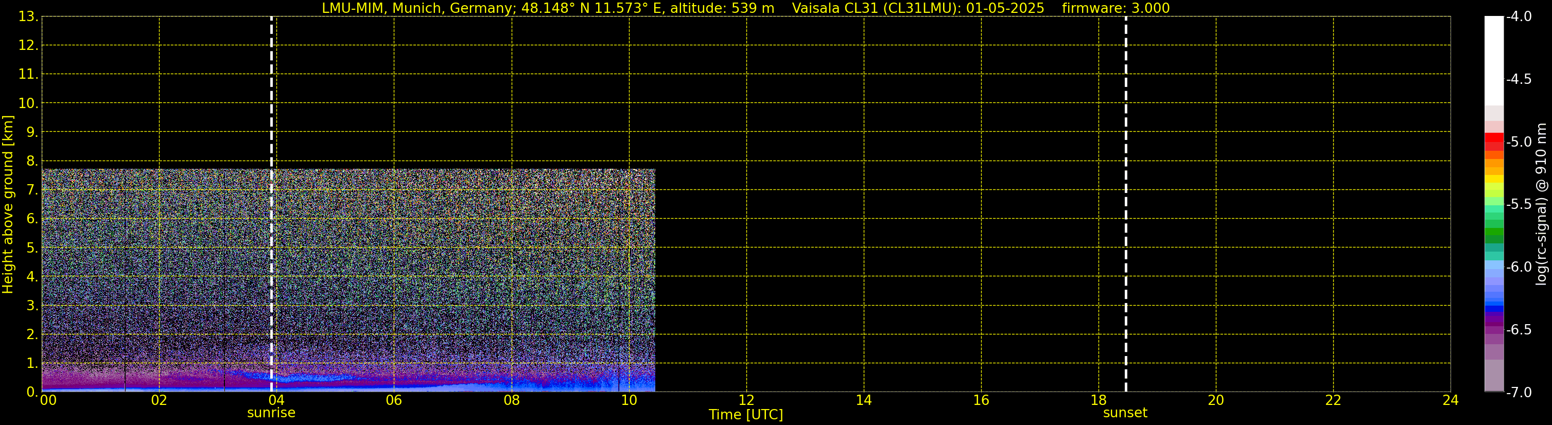Click the 'Height above ground [km]' axis title
The width and height of the screenshot is (1552, 425).
[x=8, y=204]
